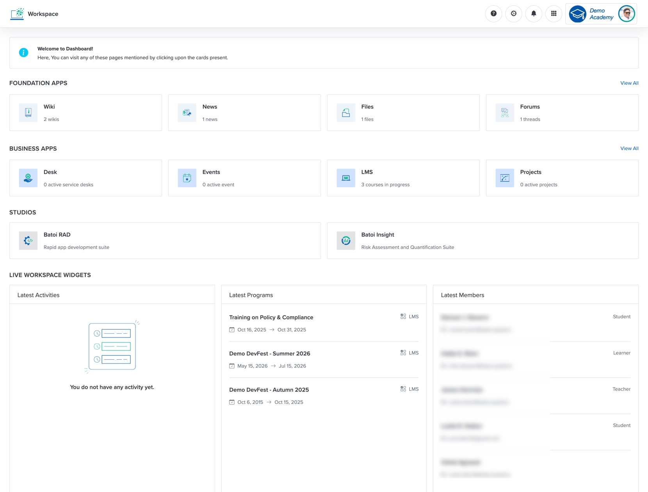Click the Batoi Insight studio icon
Viewport: 648px width, 492px height.
click(345, 240)
